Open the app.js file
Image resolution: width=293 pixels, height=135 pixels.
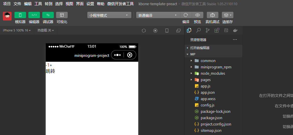[x=213, y=86]
